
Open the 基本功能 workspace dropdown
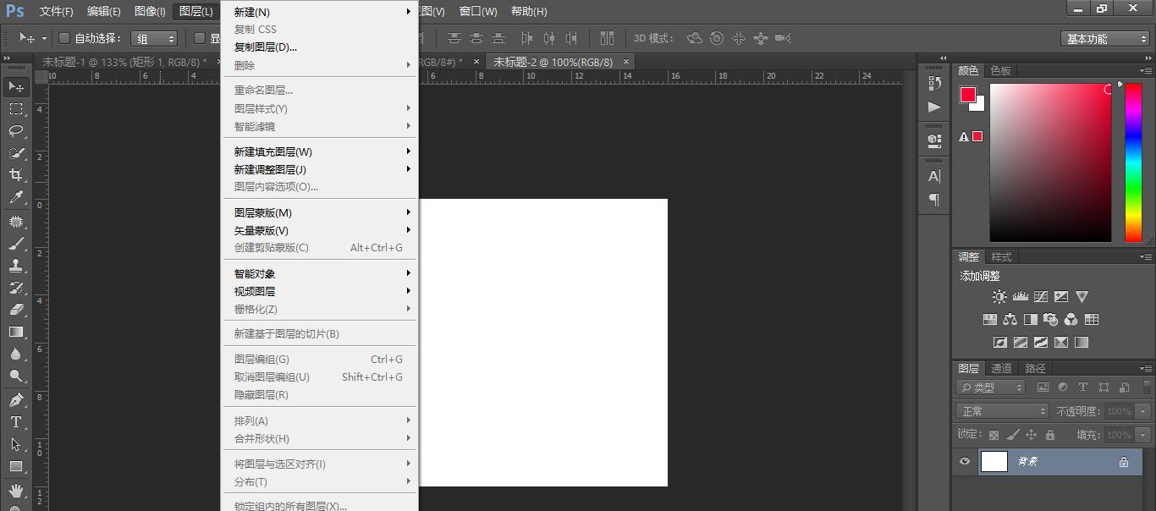coord(1105,39)
